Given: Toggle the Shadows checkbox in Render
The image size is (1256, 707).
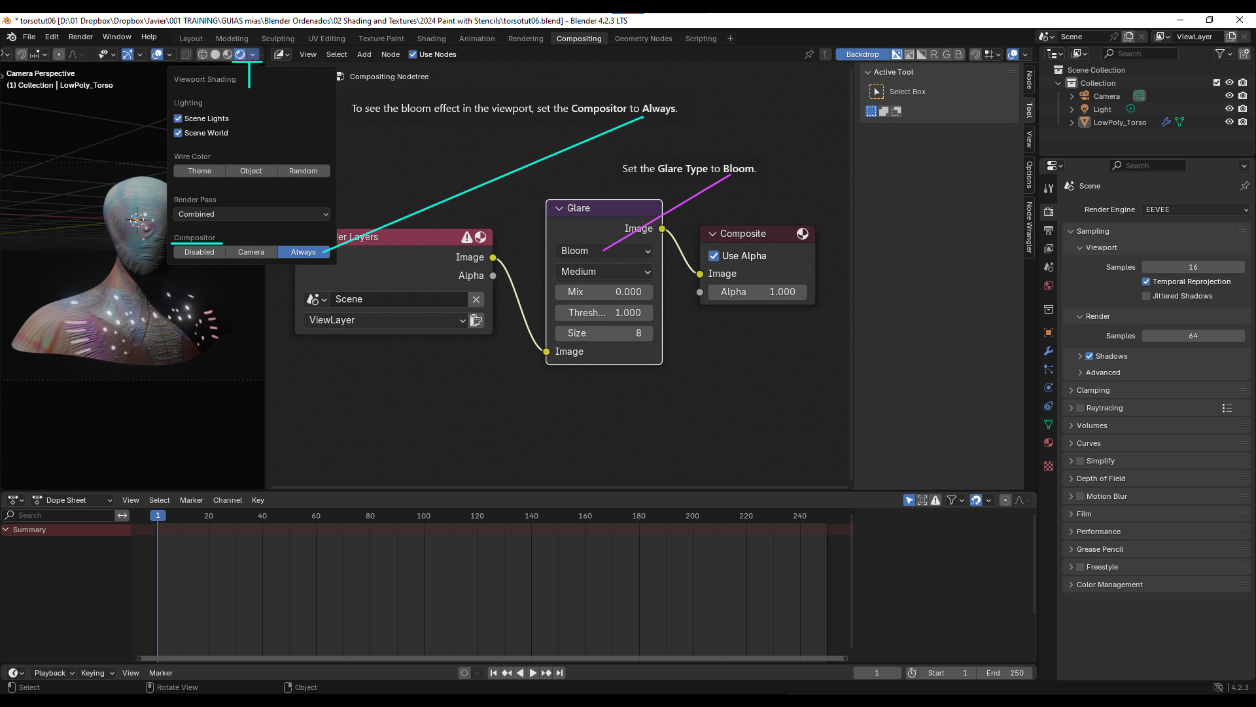Looking at the screenshot, I should (1089, 356).
